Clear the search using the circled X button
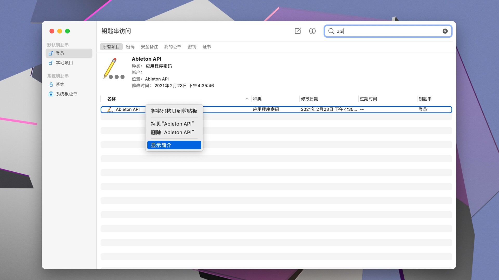This screenshot has width=499, height=280. coord(445,31)
